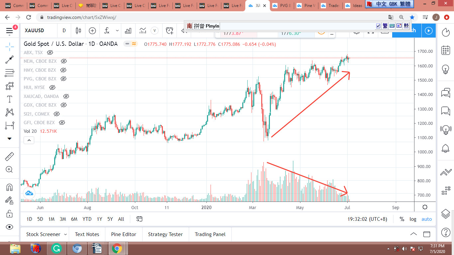Open the Text Notes tab
Screen dimensions: 454x255
point(87,234)
